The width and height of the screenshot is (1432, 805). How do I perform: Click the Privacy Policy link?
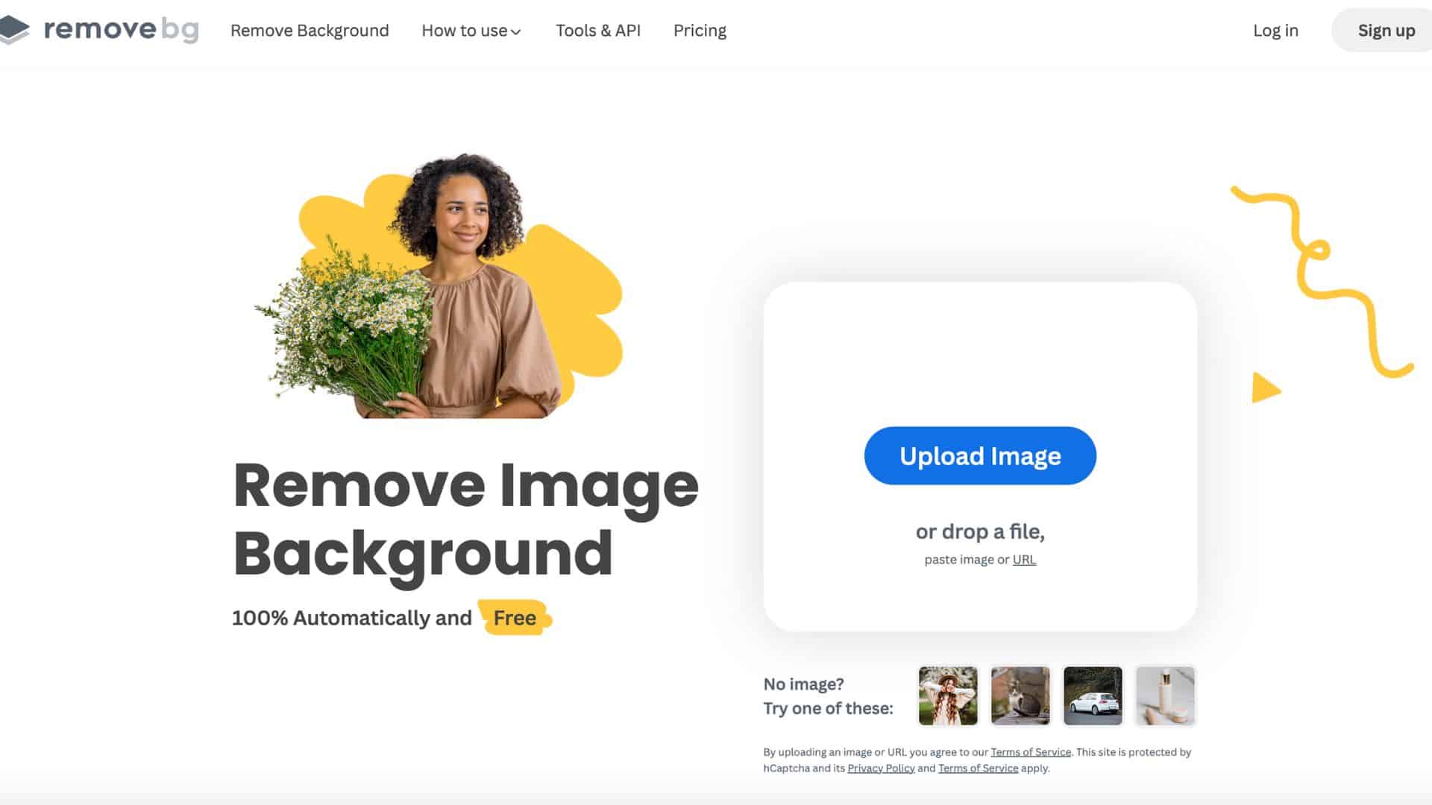point(880,768)
